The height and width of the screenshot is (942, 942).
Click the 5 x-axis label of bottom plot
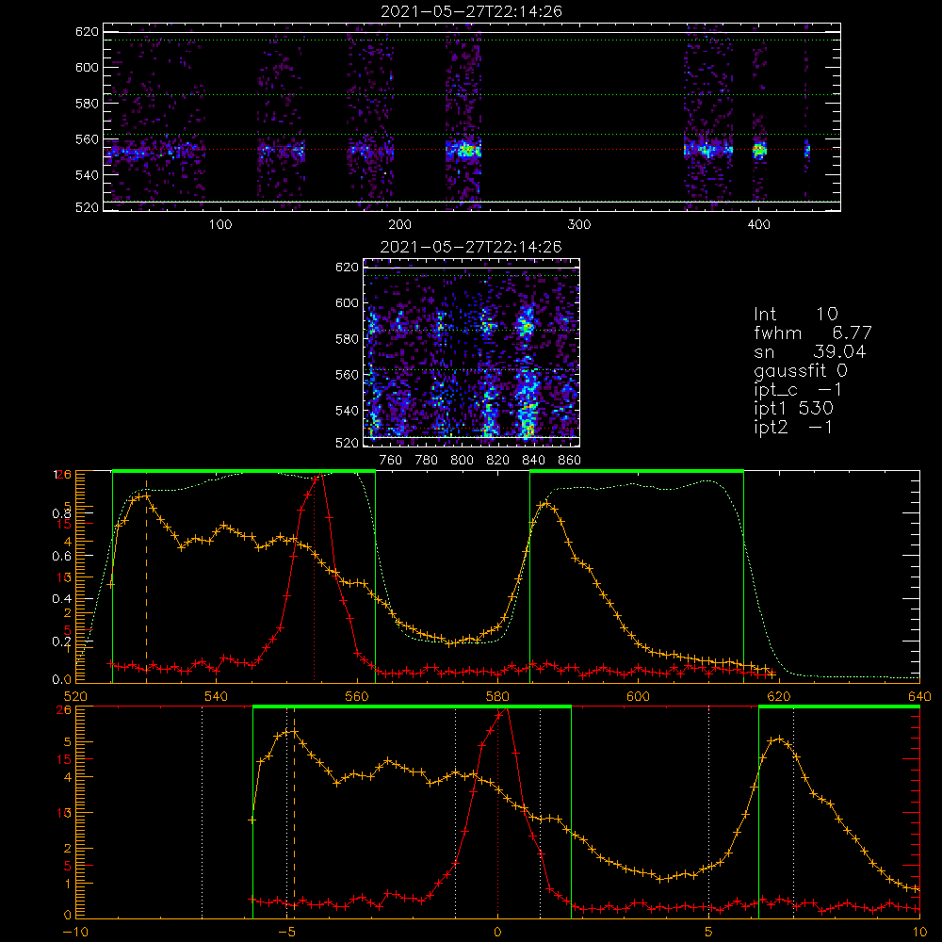709,932
